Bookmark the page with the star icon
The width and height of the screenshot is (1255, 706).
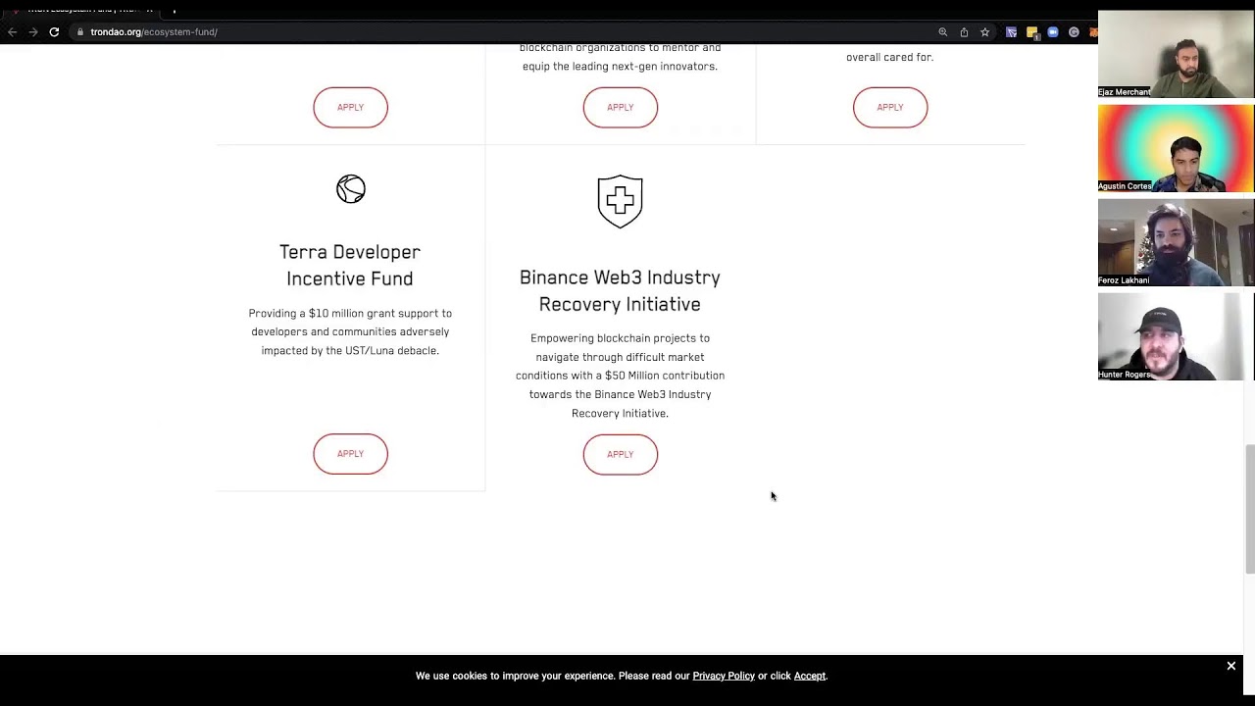[985, 32]
